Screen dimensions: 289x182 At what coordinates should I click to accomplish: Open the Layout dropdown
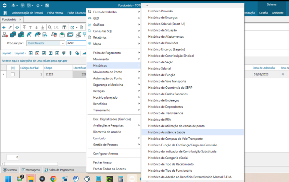[x=20, y=53]
